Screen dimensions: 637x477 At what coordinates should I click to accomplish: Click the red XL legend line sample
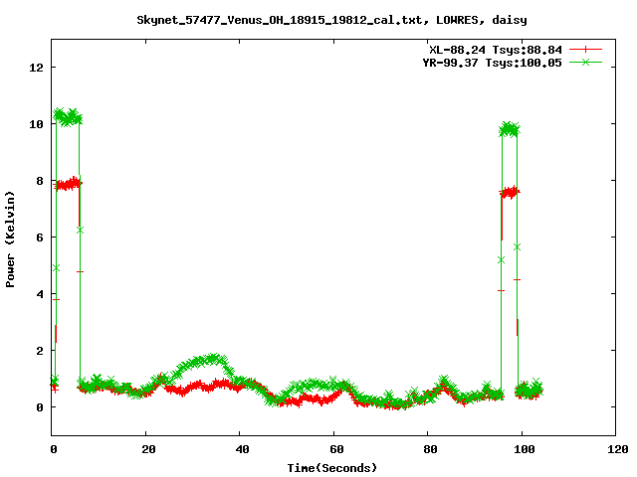pos(585,50)
